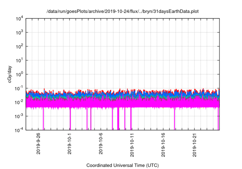
Task: Click the Coordinated Universal Time (UTC) label
Action: click(x=123, y=165)
